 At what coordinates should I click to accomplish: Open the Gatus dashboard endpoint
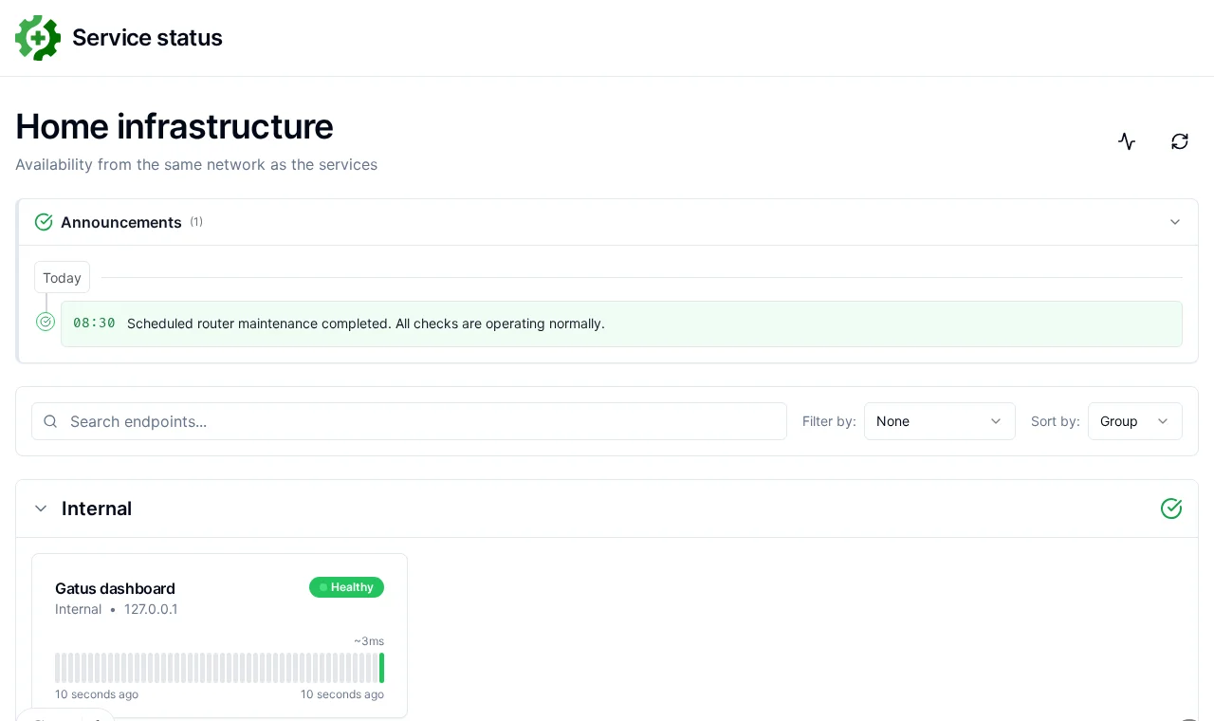115,588
